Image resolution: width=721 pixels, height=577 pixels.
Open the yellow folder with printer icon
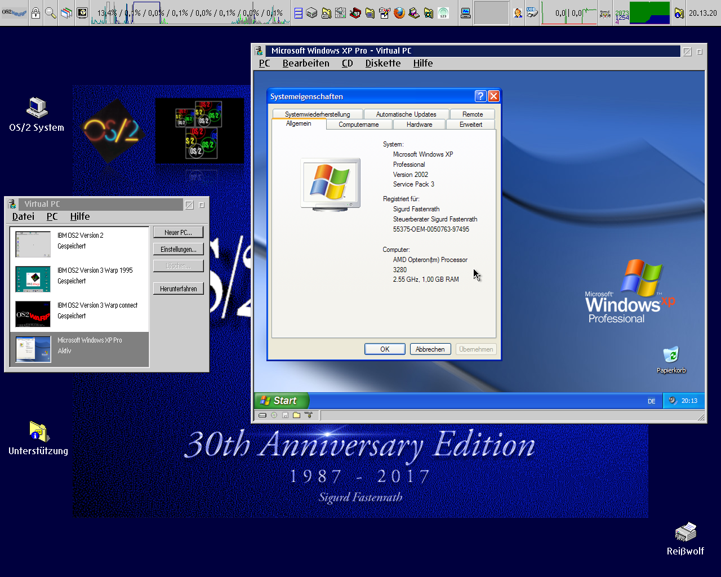326,13
